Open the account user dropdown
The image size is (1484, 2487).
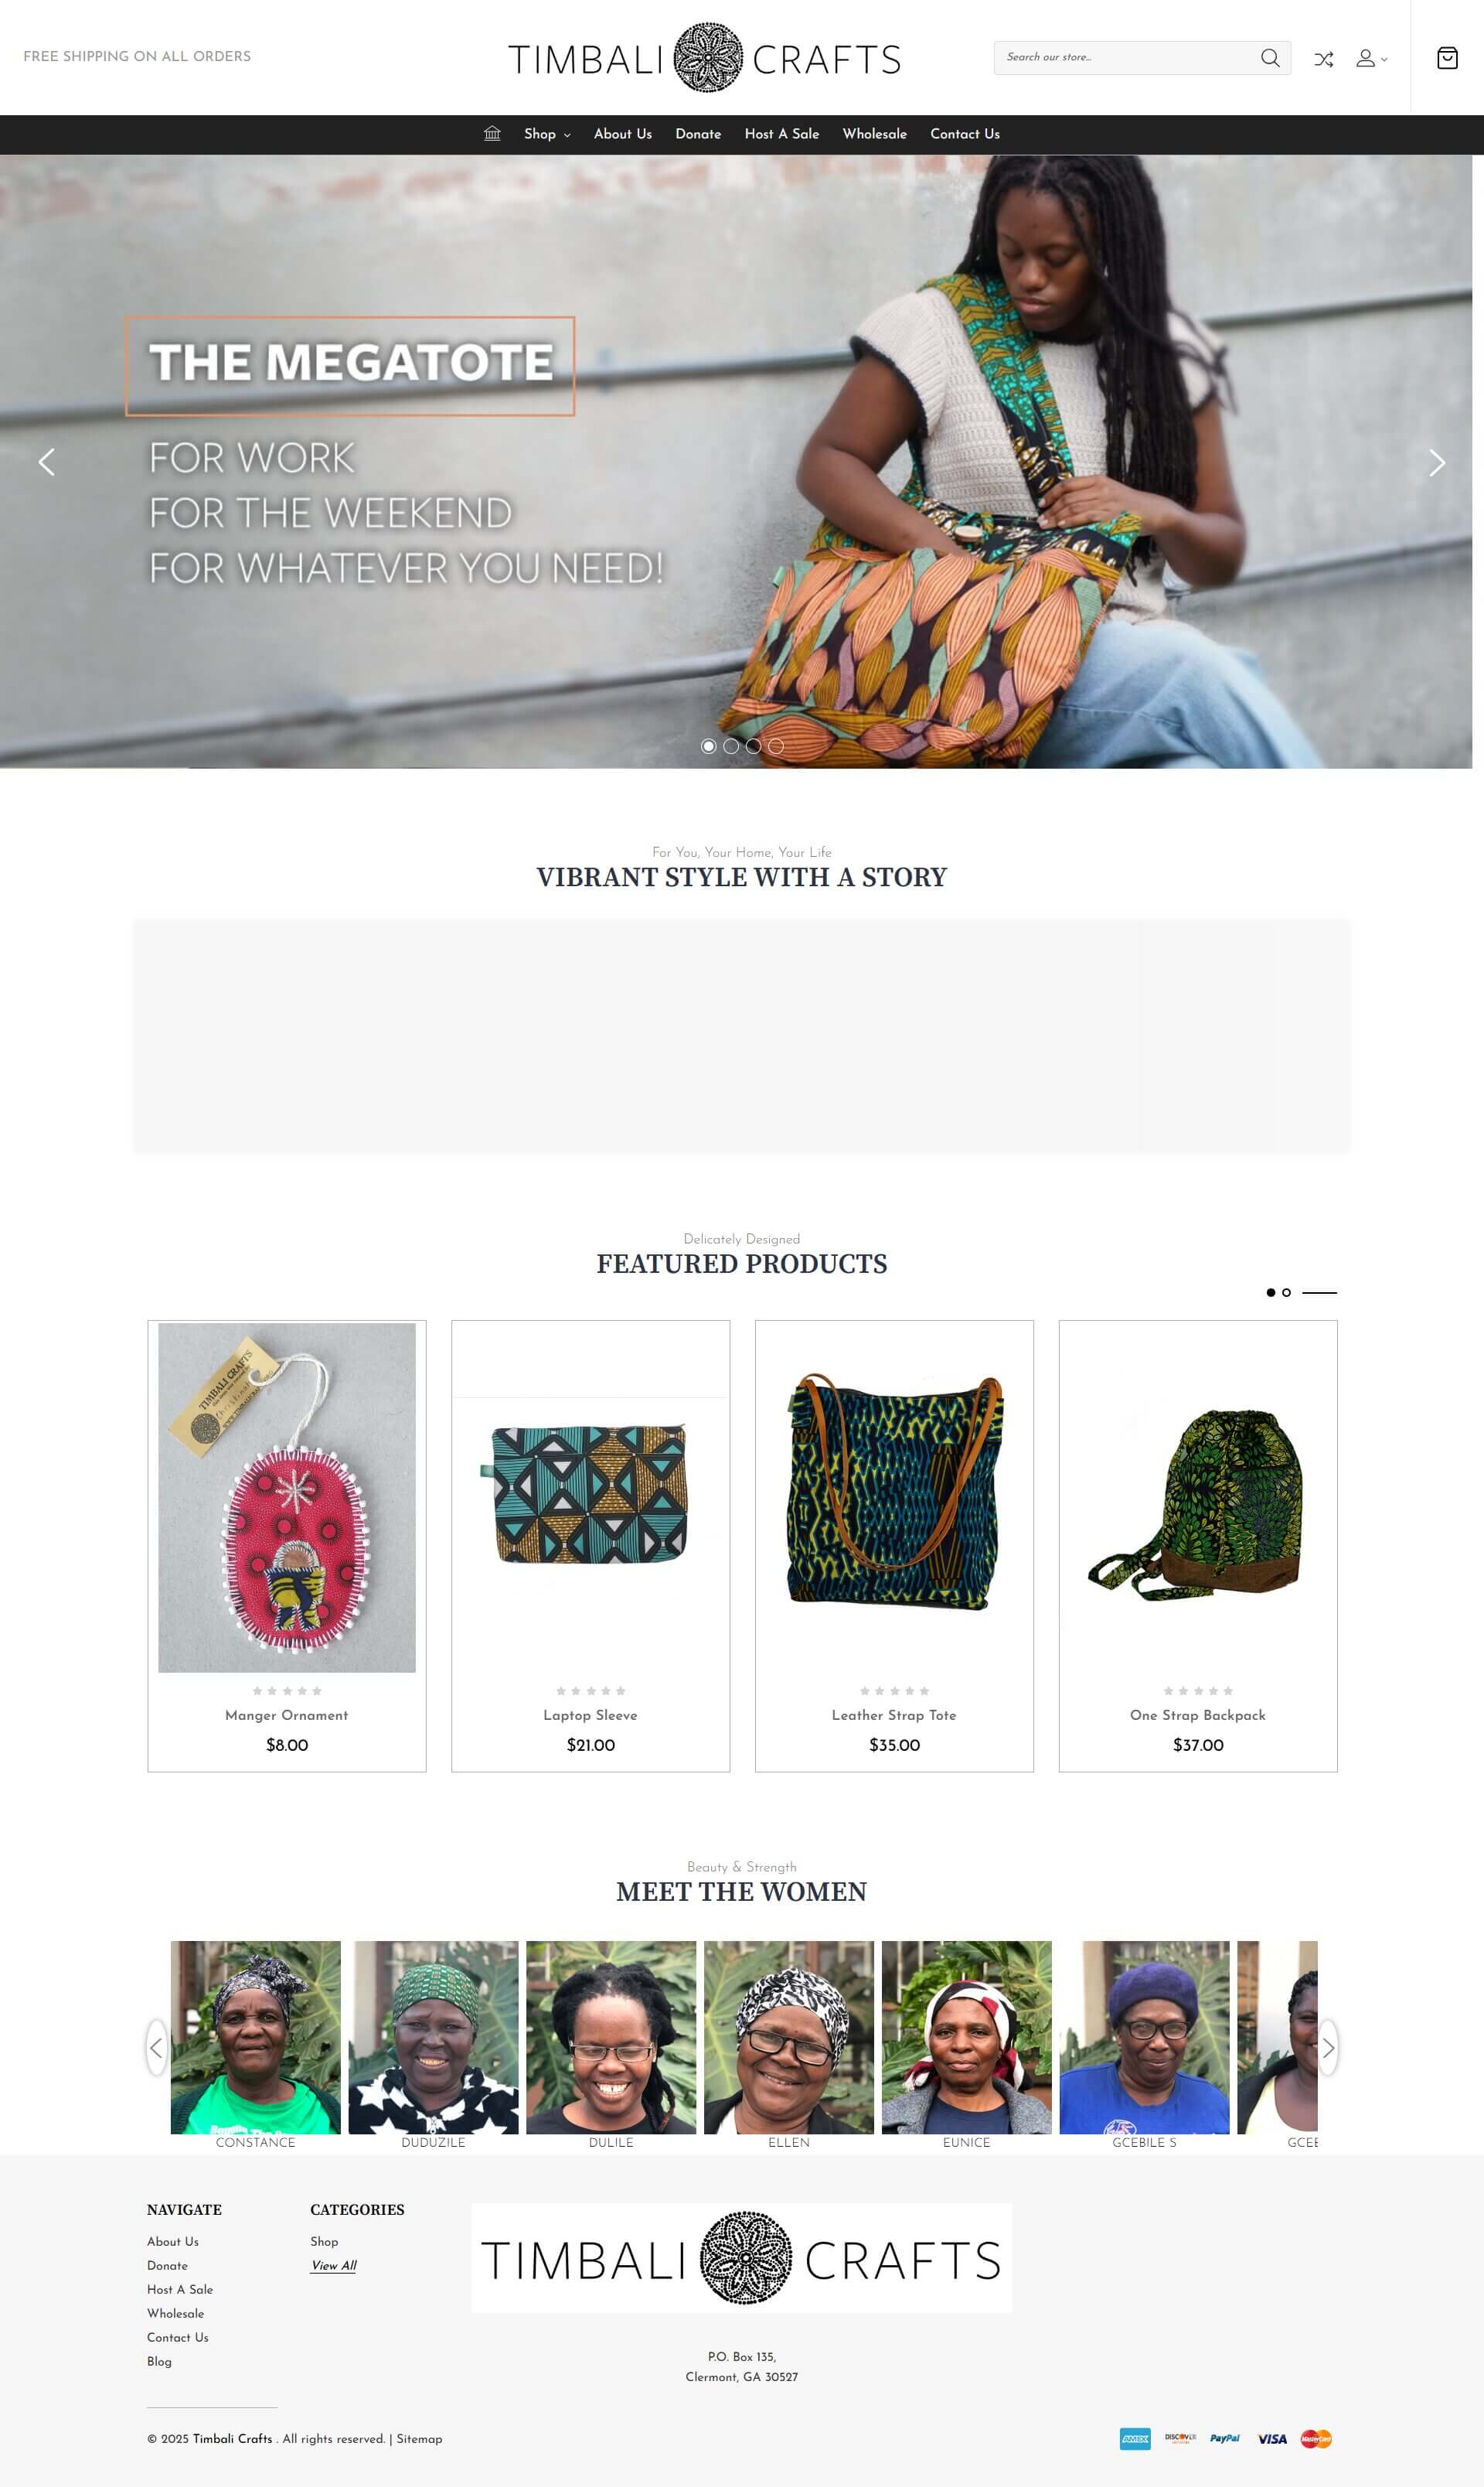click(x=1371, y=59)
